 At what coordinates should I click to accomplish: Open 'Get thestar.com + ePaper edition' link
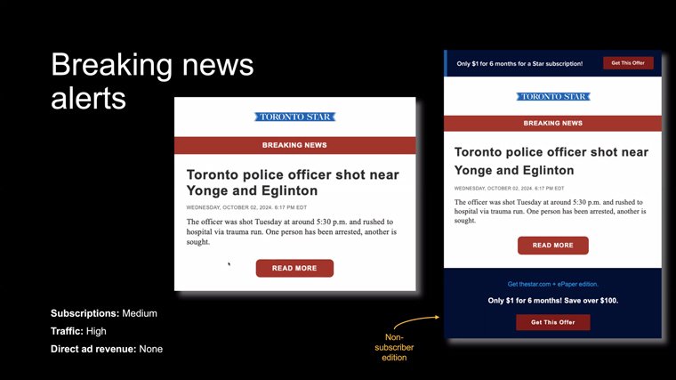552,284
